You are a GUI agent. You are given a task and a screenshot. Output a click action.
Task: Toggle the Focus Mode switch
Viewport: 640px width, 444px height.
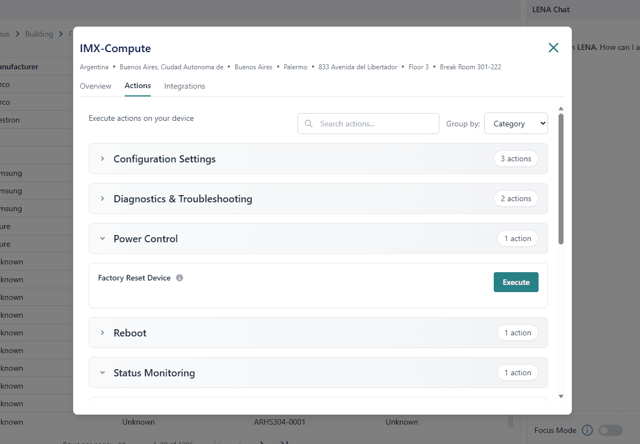pos(610,430)
